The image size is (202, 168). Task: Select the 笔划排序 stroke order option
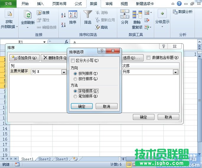[75, 96]
